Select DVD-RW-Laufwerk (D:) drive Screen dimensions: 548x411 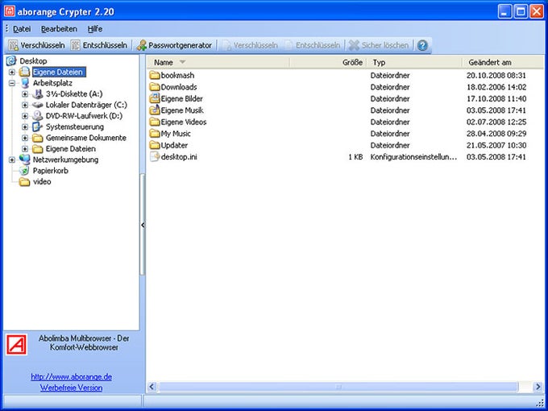[84, 116]
